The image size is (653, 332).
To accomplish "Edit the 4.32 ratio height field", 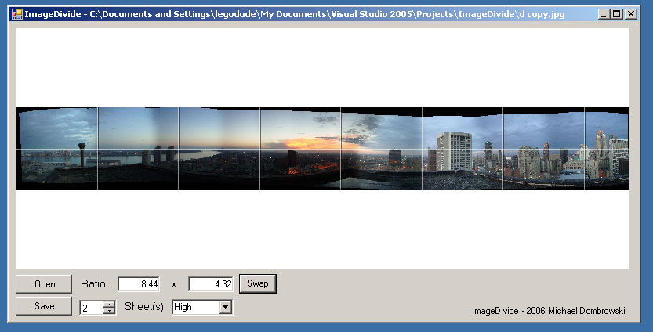I will tap(211, 284).
